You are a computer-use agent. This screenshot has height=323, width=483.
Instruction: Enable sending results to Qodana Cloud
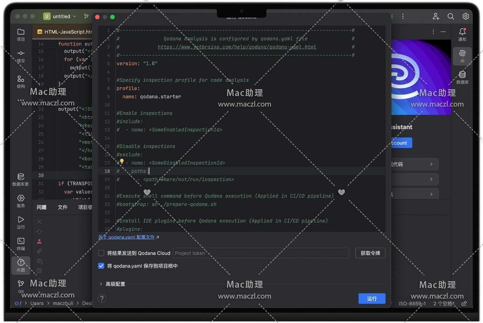point(101,253)
